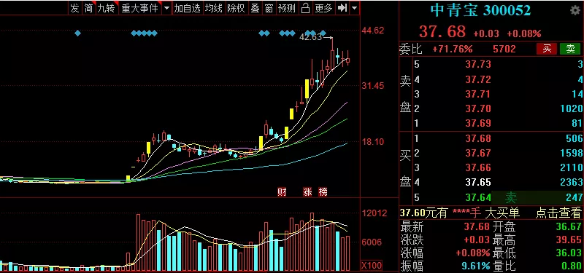Click 加自选 to add to watchlist

[188, 8]
